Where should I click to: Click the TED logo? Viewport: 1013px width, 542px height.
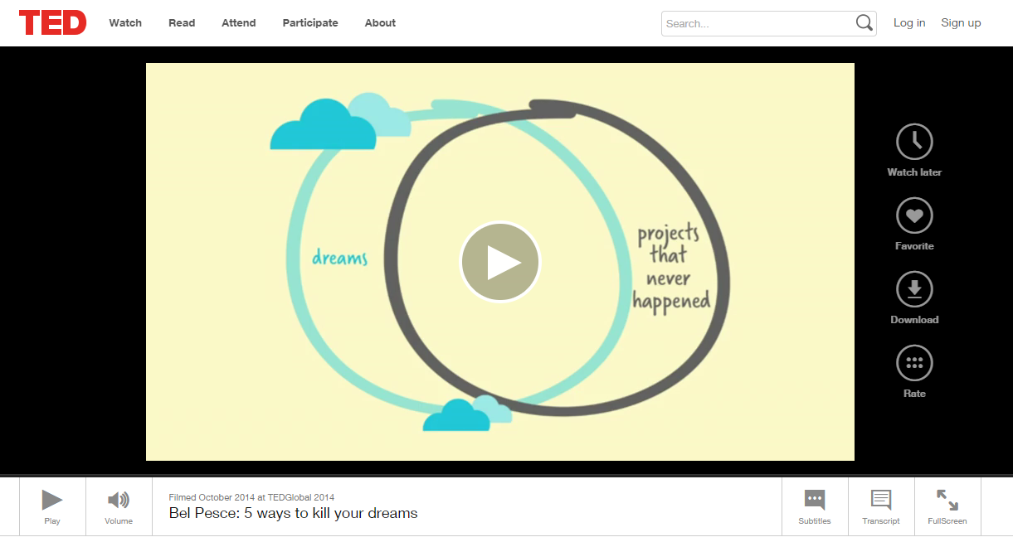pos(53,22)
